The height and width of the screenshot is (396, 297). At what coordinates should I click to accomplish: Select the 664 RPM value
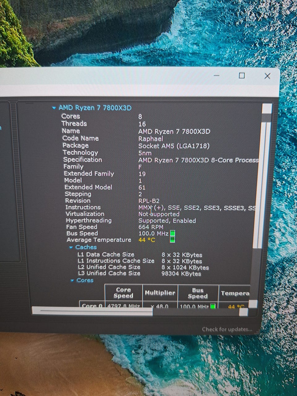pyautogui.click(x=151, y=227)
